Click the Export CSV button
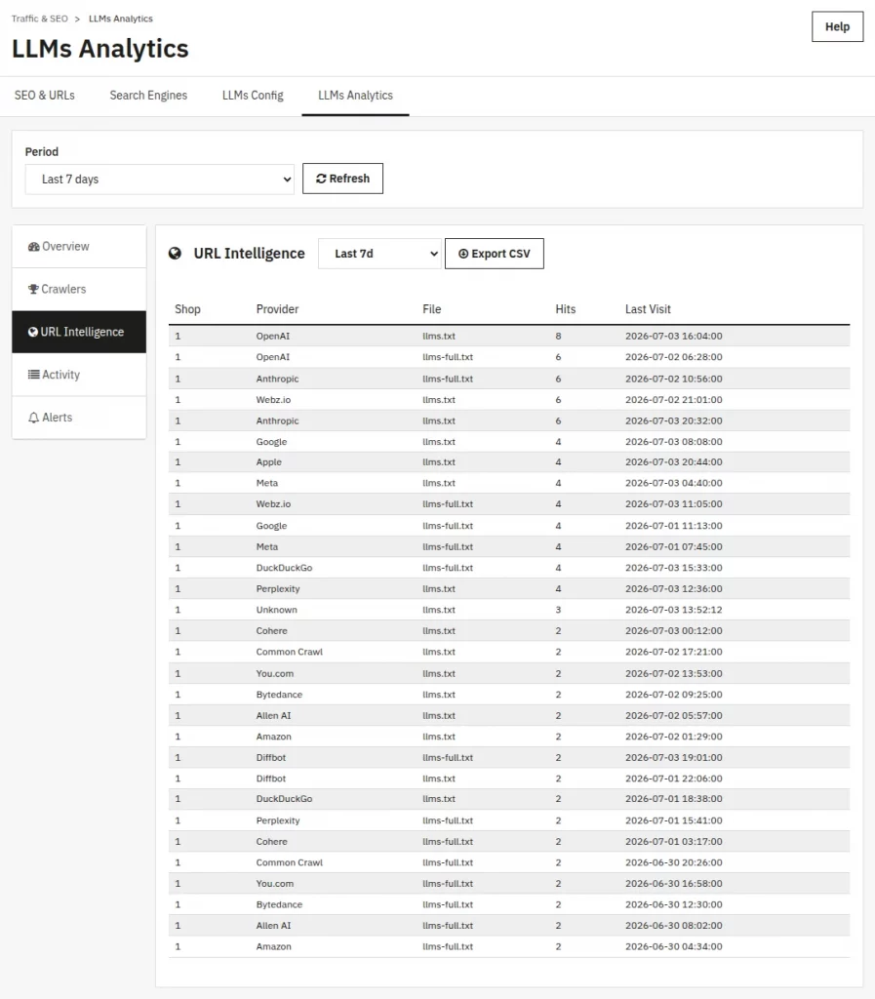 [x=495, y=254]
